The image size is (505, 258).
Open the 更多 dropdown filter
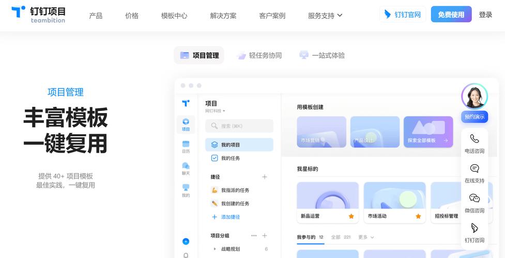pos(366,237)
